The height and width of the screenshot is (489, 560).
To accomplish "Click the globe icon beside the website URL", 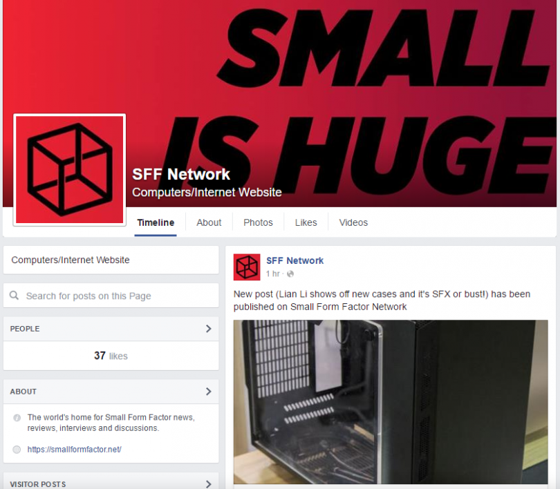I will pyautogui.click(x=17, y=450).
